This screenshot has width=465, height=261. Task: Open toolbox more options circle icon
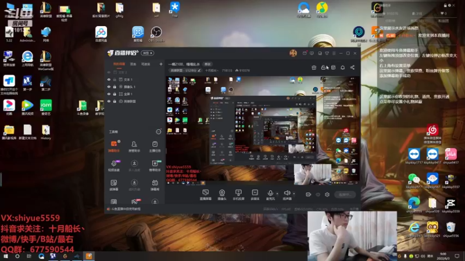click(159, 132)
